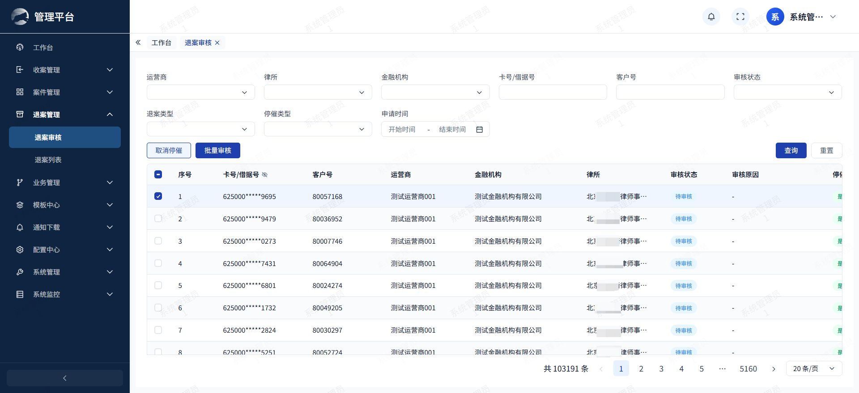Viewport: 859px width, 393px height.
Task: Close the 退案审核 tab
Action: pyautogui.click(x=217, y=43)
